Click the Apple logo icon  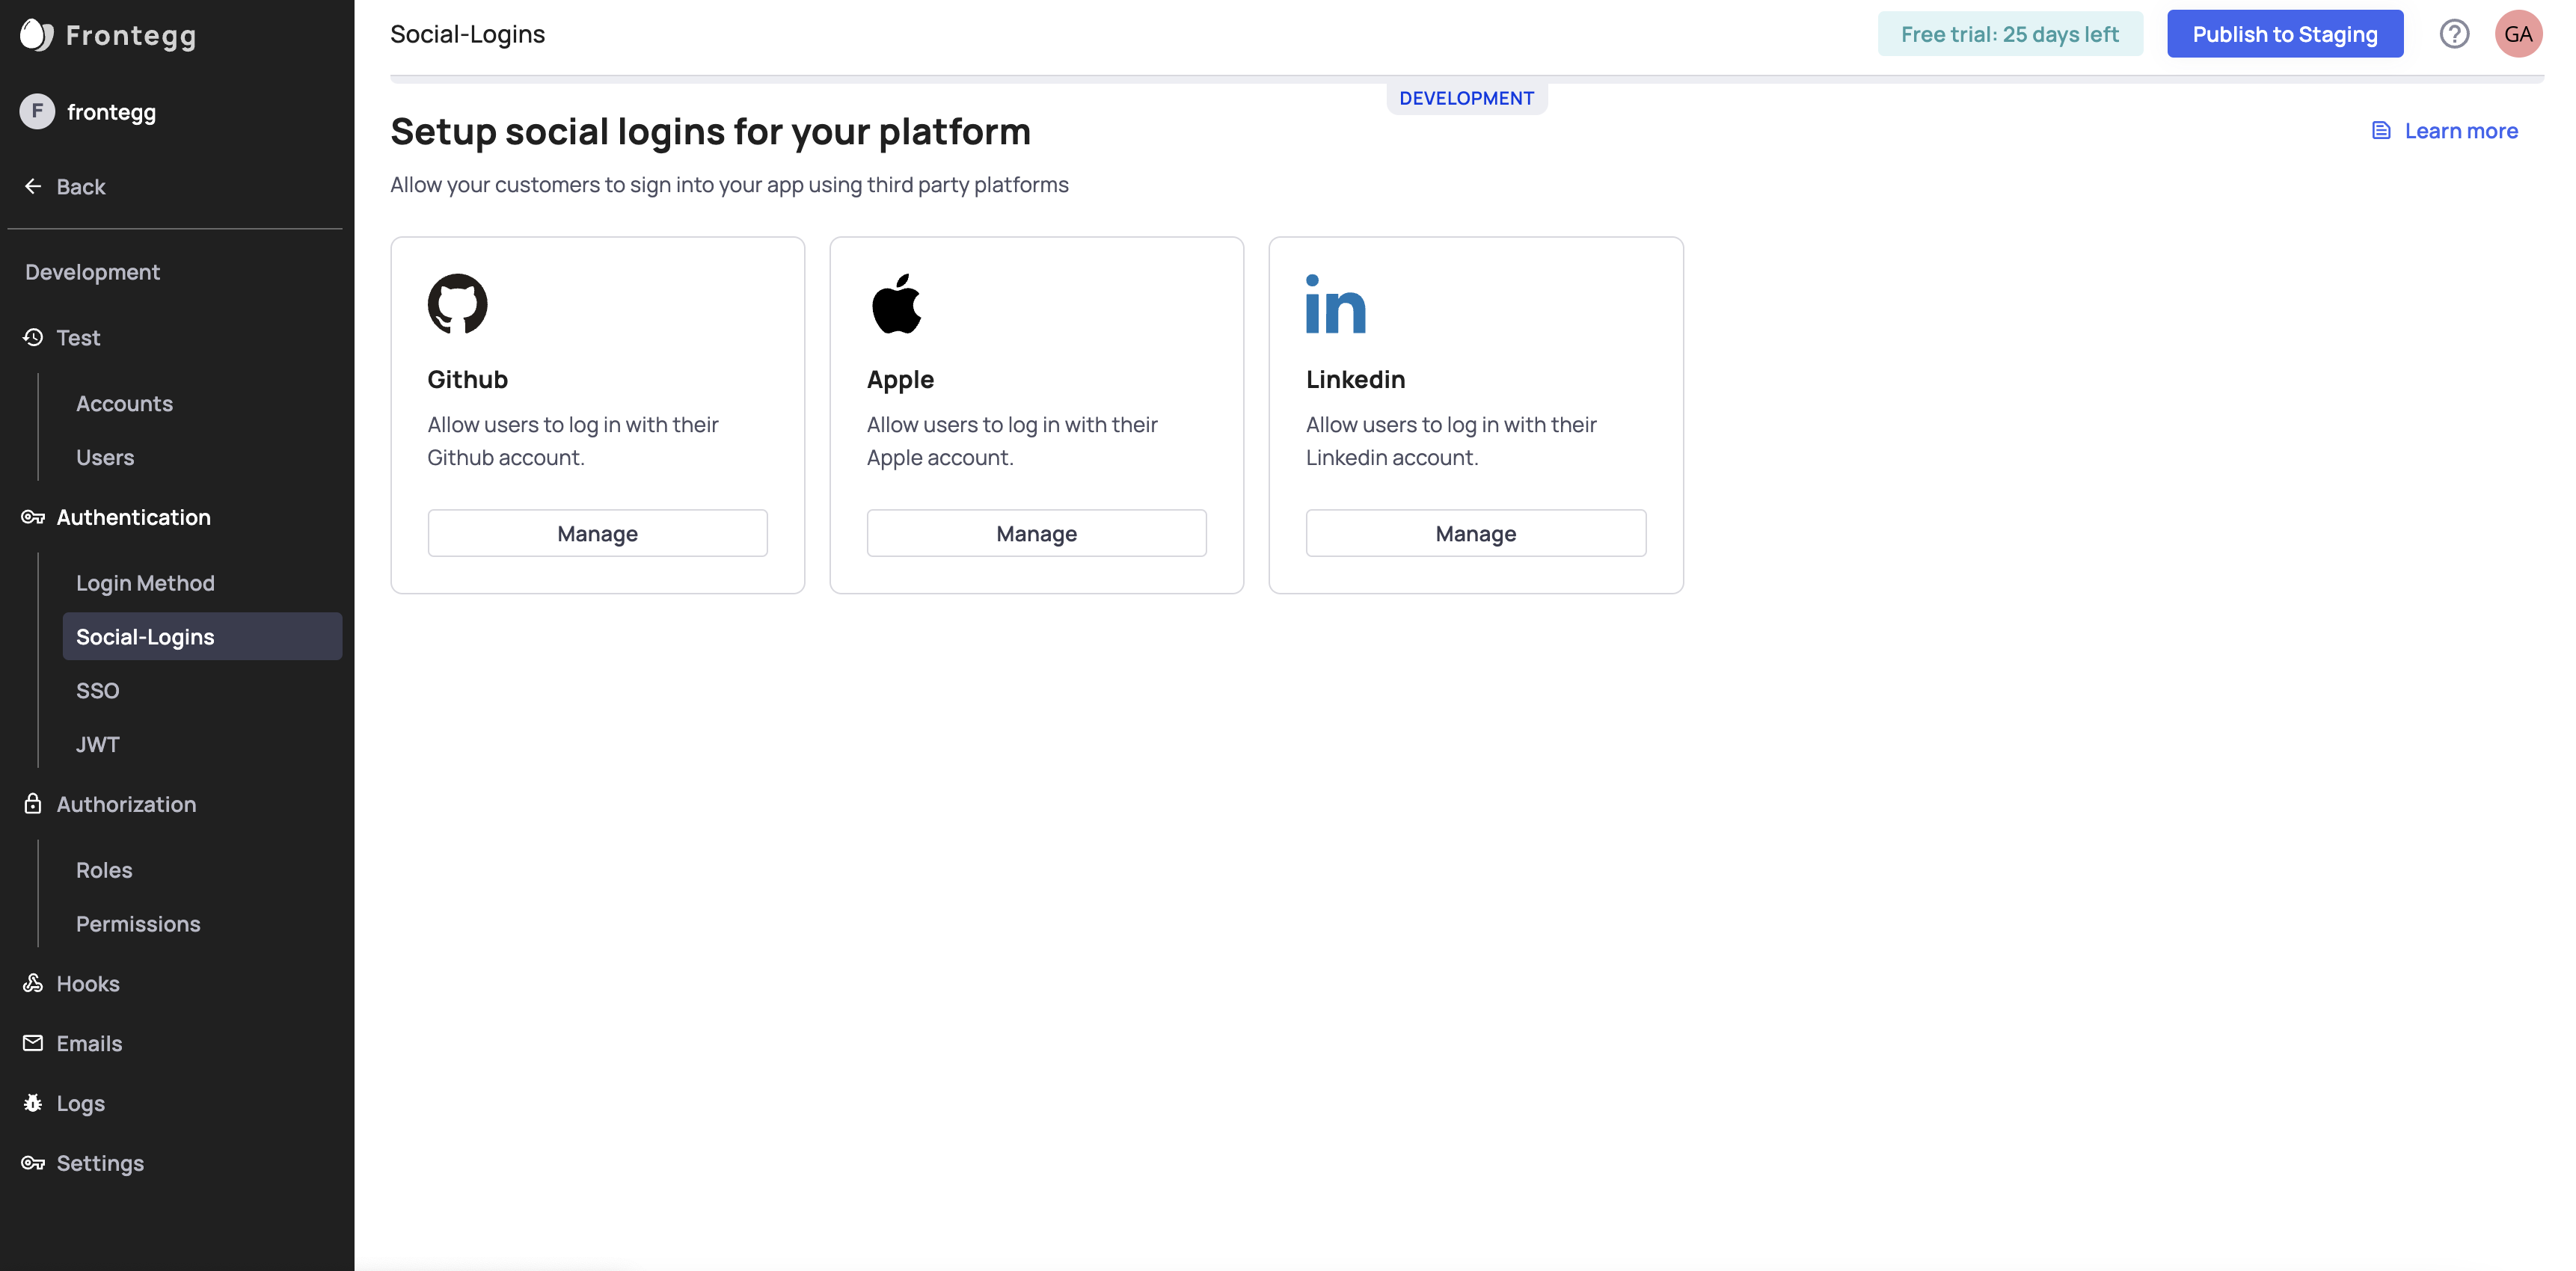(896, 304)
